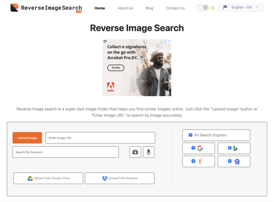
Task: Uncheck the Yandex search engine checkbox
Action: (x=193, y=161)
